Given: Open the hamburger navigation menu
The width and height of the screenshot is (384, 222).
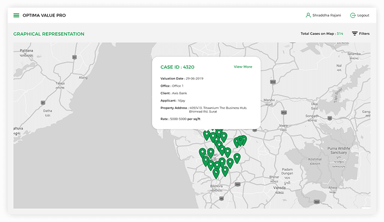Looking at the screenshot, I should (x=16, y=15).
